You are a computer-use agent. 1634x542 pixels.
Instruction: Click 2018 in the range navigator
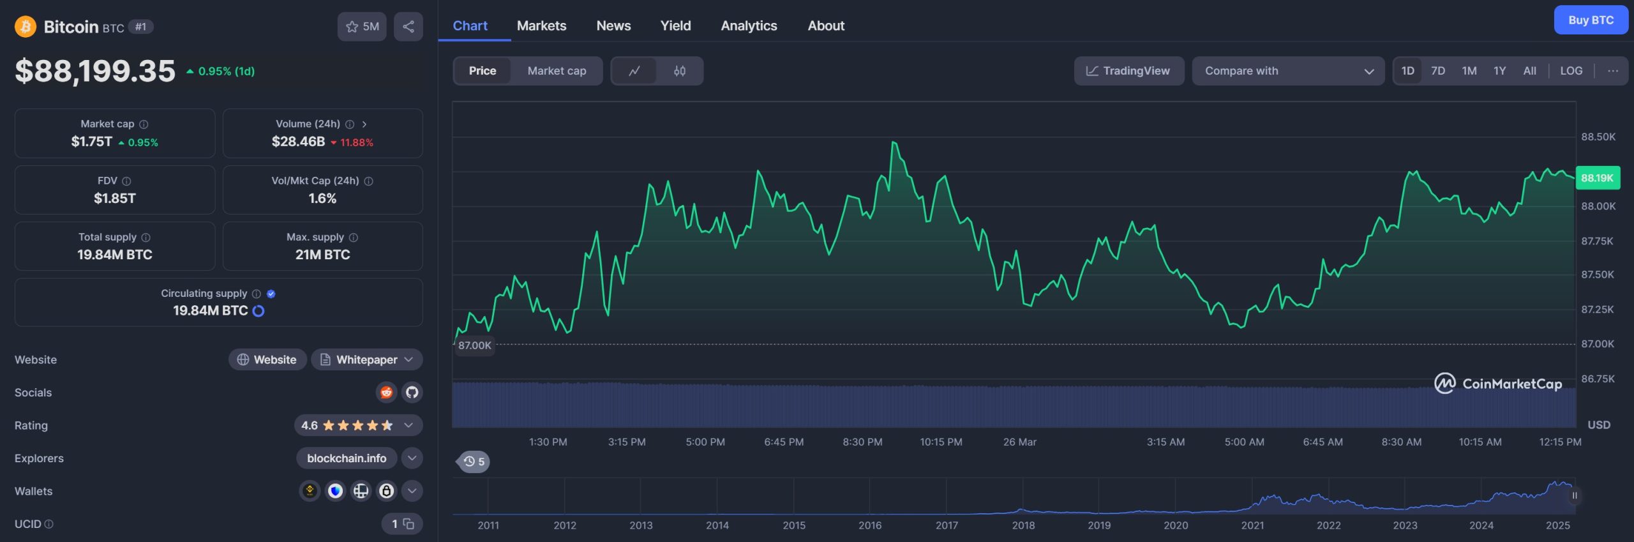coord(1023,525)
